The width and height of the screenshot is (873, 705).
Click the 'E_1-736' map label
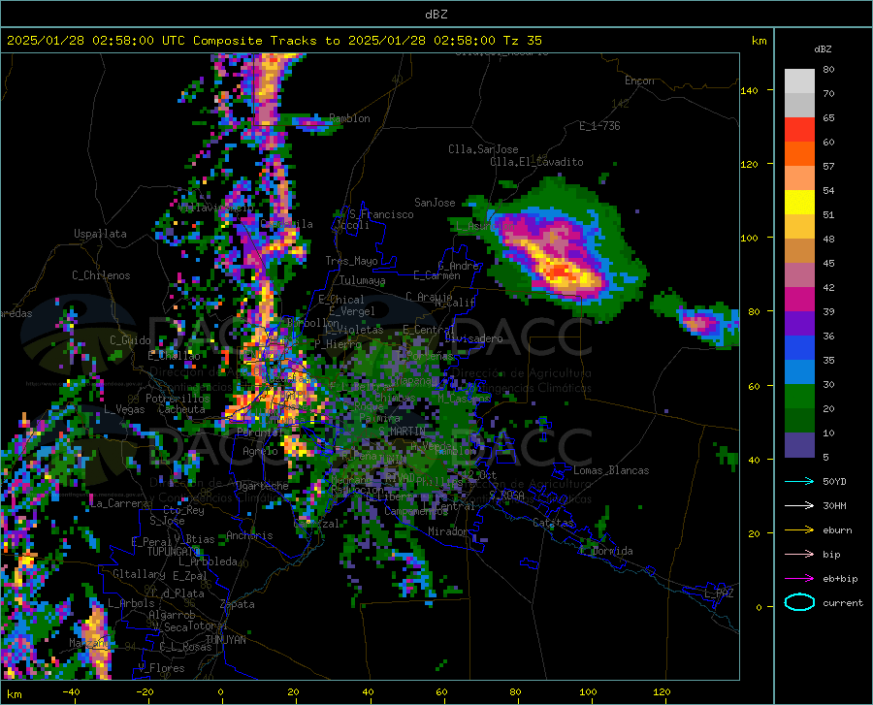pos(599,126)
